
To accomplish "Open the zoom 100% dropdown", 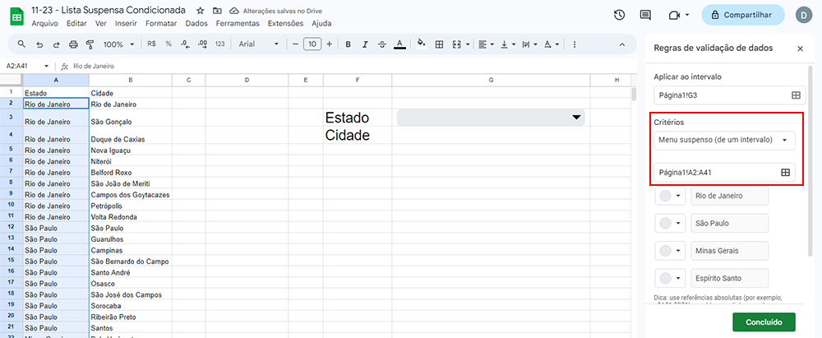I will pos(118,44).
